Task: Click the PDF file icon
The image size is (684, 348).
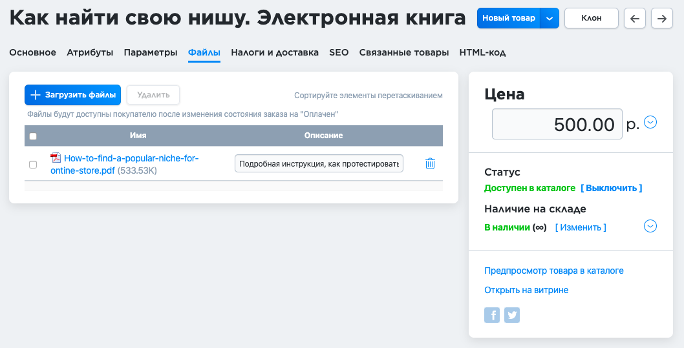Action: [x=56, y=158]
